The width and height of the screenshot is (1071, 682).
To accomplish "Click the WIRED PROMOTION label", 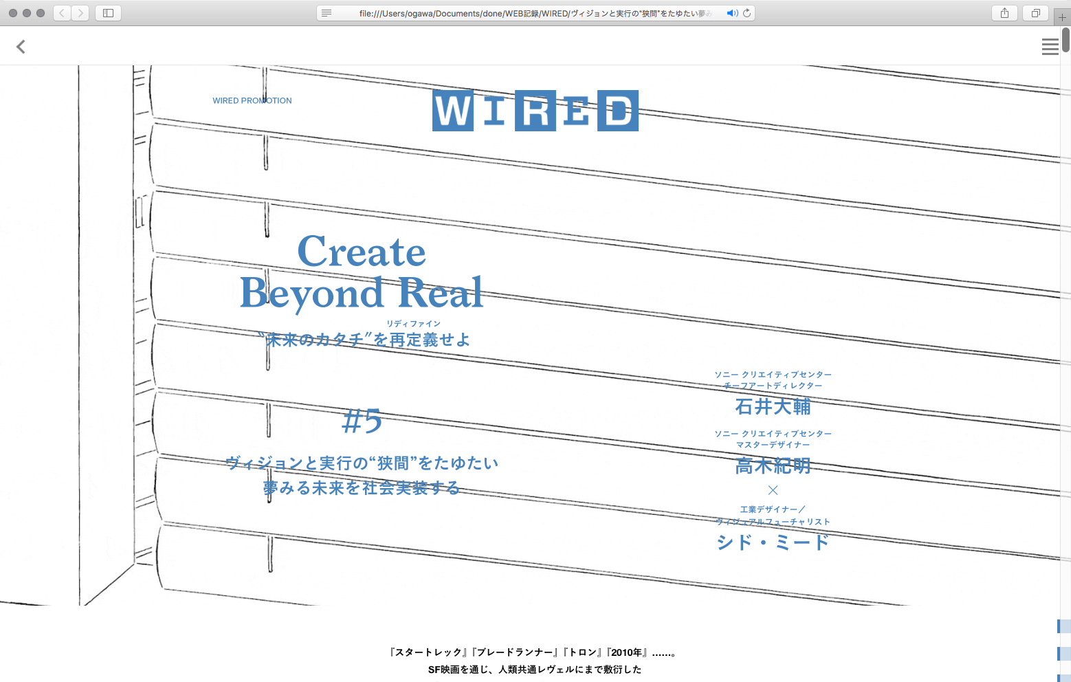I will (252, 100).
